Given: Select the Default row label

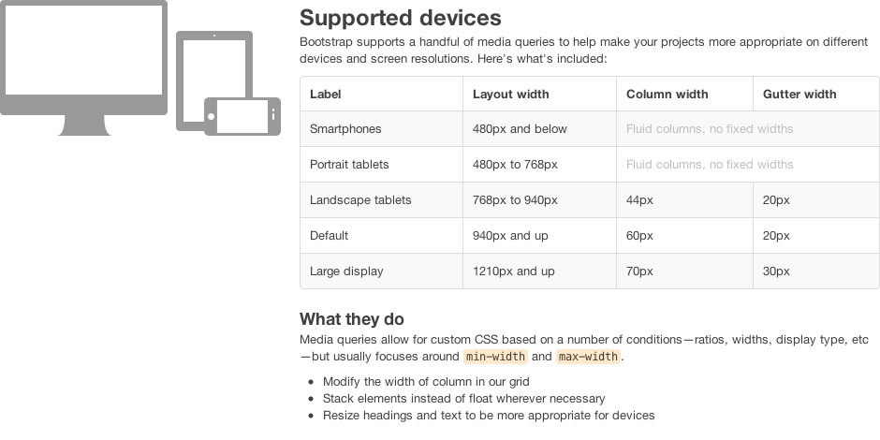Looking at the screenshot, I should point(329,236).
